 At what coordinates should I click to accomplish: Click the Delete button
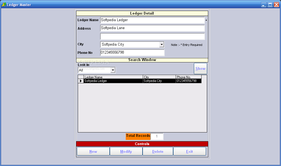[x=158, y=151]
